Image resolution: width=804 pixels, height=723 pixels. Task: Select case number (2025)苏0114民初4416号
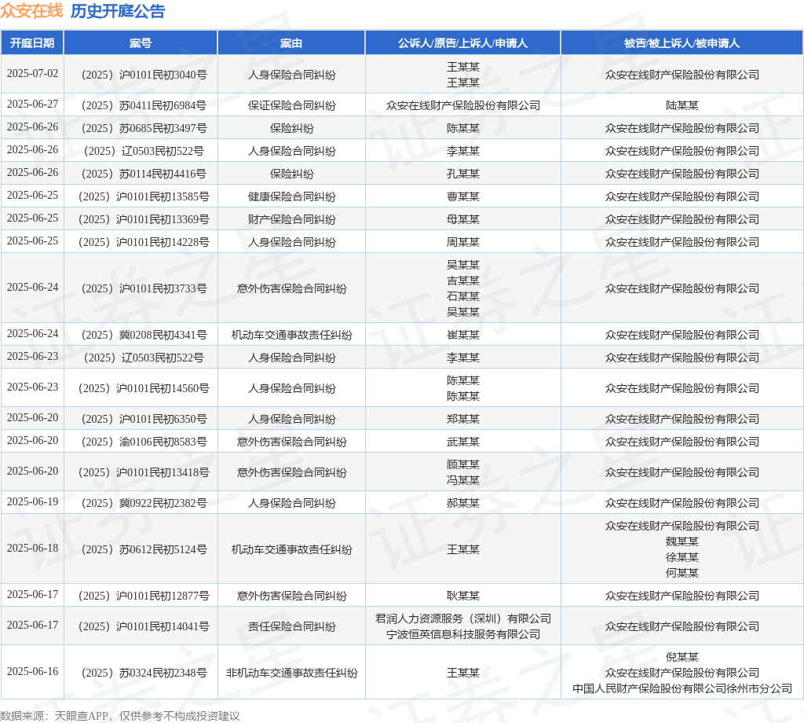141,174
